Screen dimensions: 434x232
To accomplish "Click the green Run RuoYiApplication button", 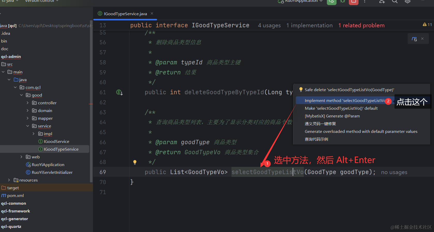I will [331, 2].
